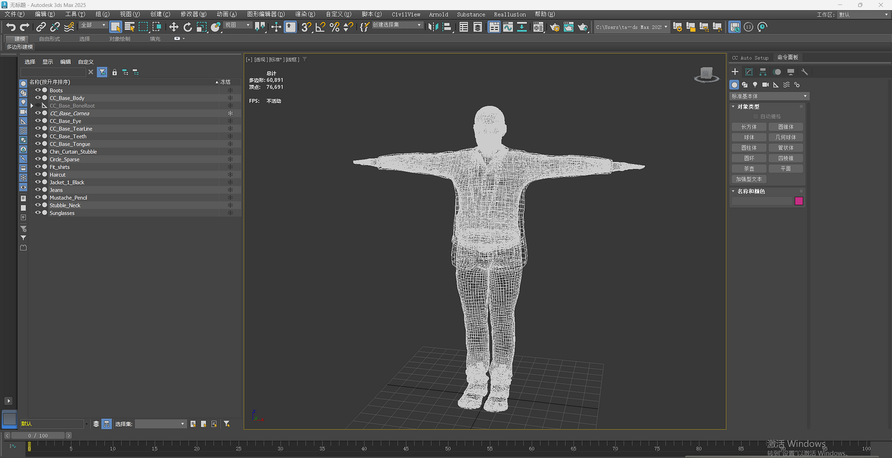
Task: Select the Cameras category icon
Action: [x=765, y=85]
